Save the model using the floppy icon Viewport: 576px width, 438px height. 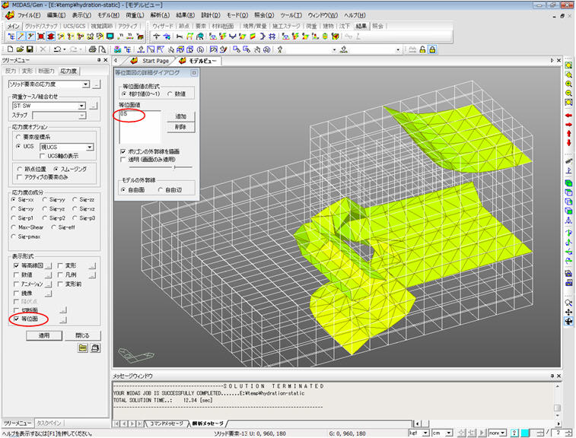click(x=30, y=49)
